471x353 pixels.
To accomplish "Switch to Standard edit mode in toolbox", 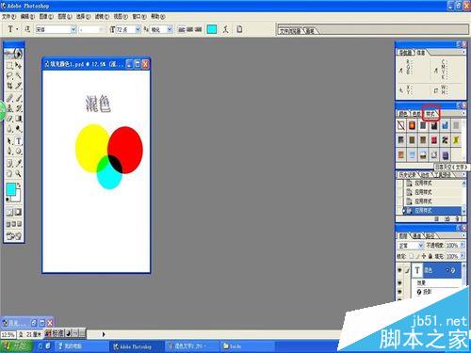I will point(9,213).
